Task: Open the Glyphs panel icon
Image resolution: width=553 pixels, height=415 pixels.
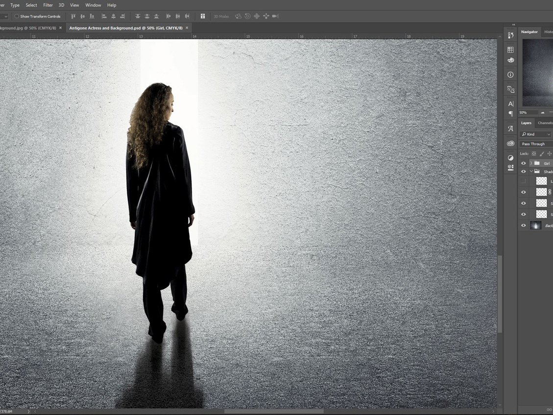Action: (510, 129)
